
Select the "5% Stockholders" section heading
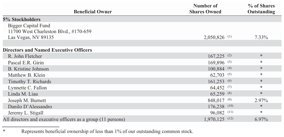22,19
